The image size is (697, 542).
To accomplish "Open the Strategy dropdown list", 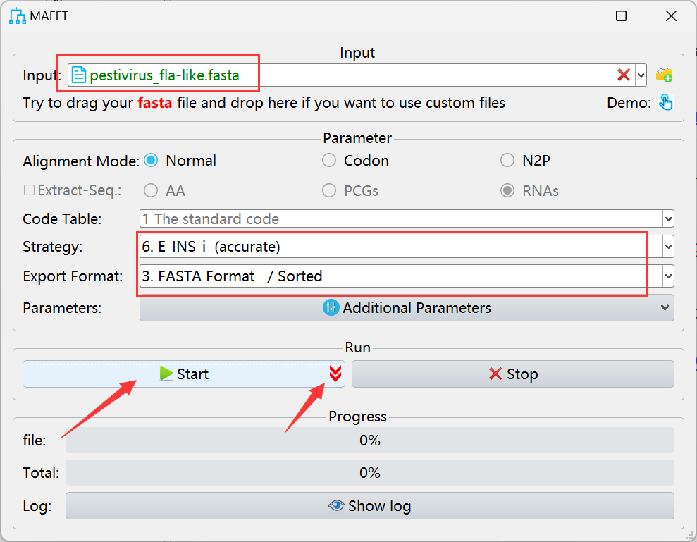I will point(668,247).
